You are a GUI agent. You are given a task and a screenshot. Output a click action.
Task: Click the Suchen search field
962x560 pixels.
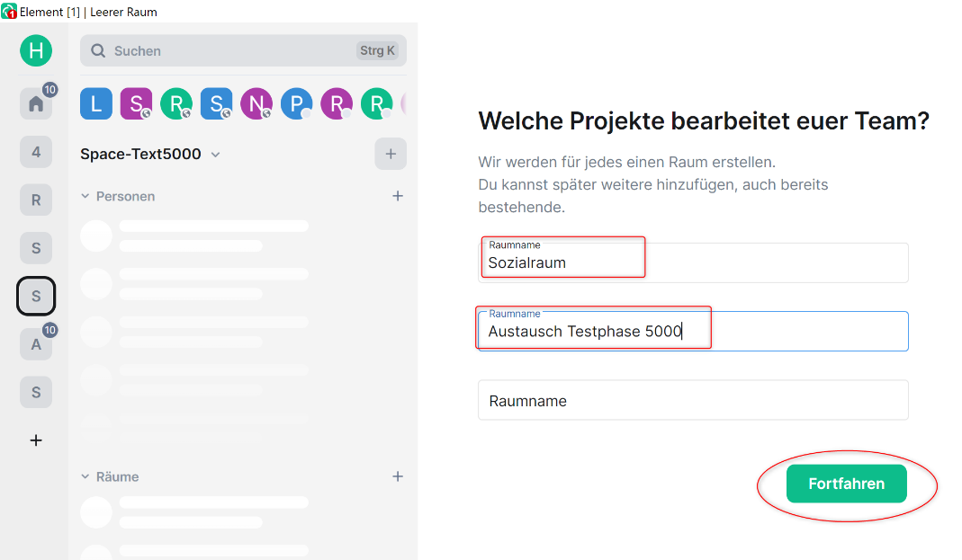click(x=234, y=51)
